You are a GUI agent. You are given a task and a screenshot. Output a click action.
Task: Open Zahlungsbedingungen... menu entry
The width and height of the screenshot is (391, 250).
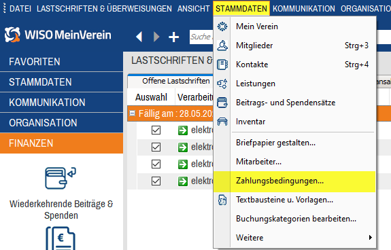click(x=294, y=181)
